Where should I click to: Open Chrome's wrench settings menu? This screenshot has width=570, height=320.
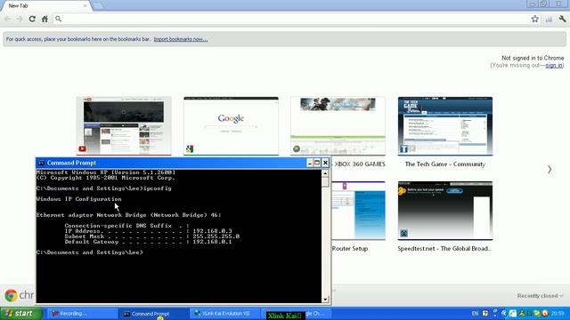562,19
